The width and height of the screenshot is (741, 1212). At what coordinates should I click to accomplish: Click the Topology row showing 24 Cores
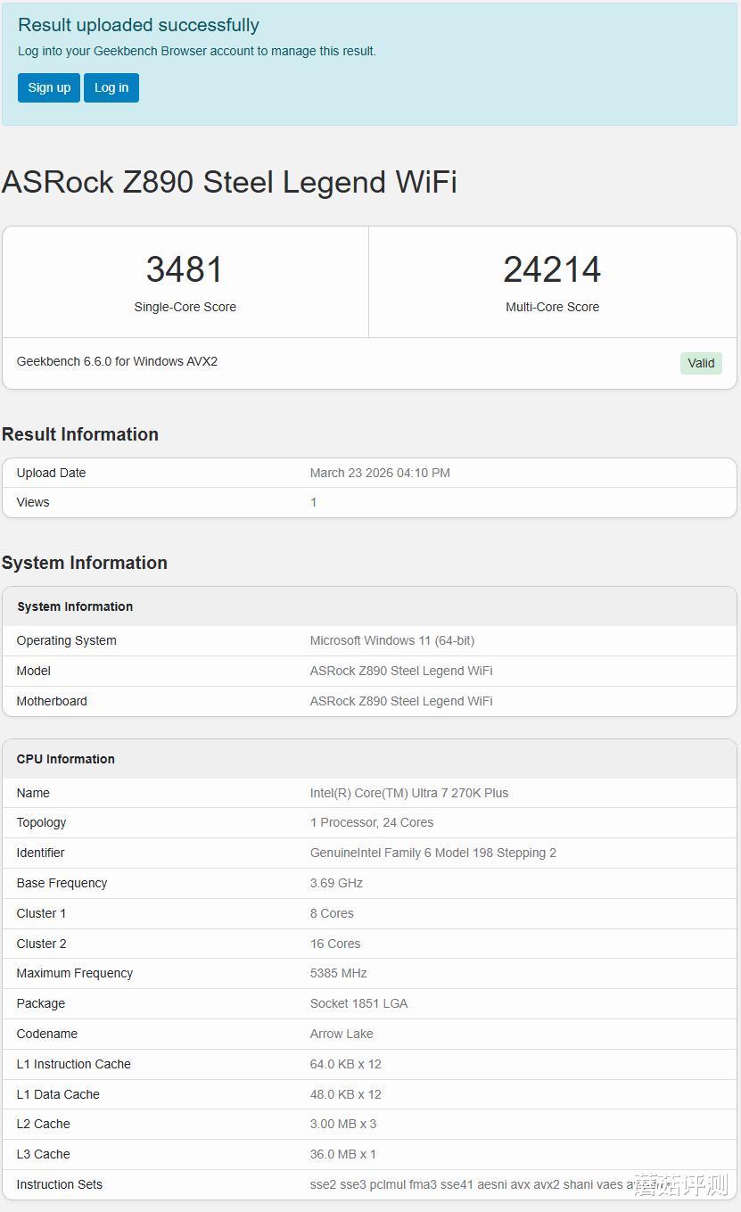[372, 822]
